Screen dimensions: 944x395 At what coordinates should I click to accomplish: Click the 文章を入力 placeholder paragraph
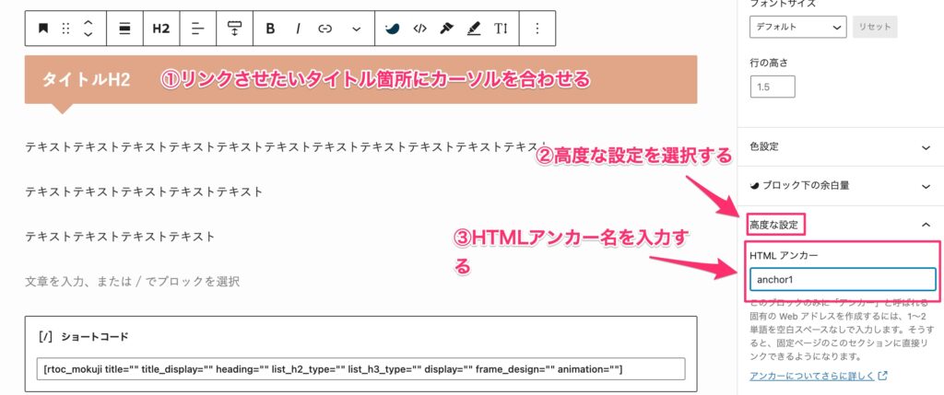point(133,282)
